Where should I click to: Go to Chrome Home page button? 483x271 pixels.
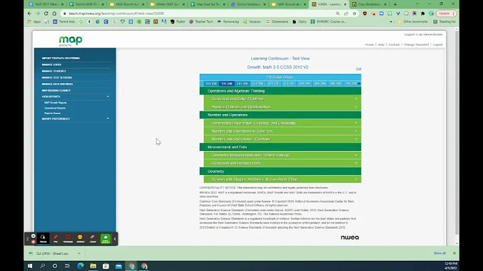pos(54,13)
